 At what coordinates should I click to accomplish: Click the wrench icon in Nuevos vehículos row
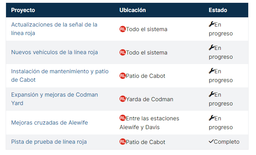tap(211, 47)
